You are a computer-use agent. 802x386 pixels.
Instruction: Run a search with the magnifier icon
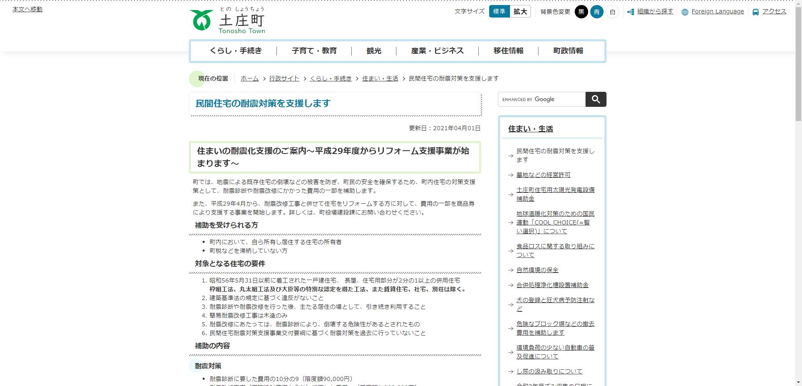596,99
